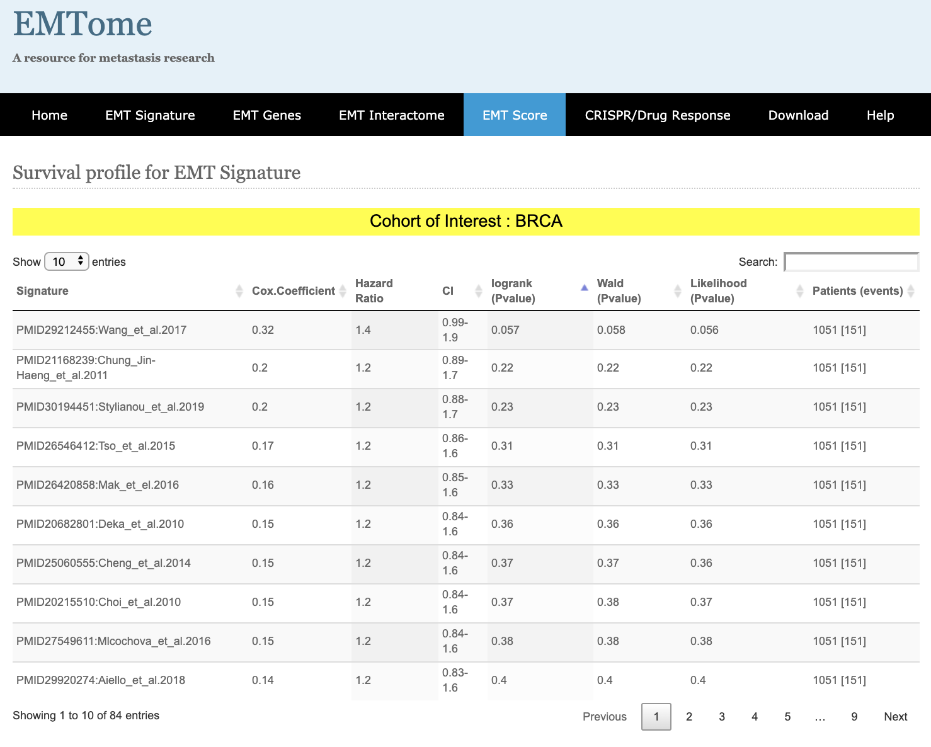Open the Show entries count dropdown

coord(67,261)
